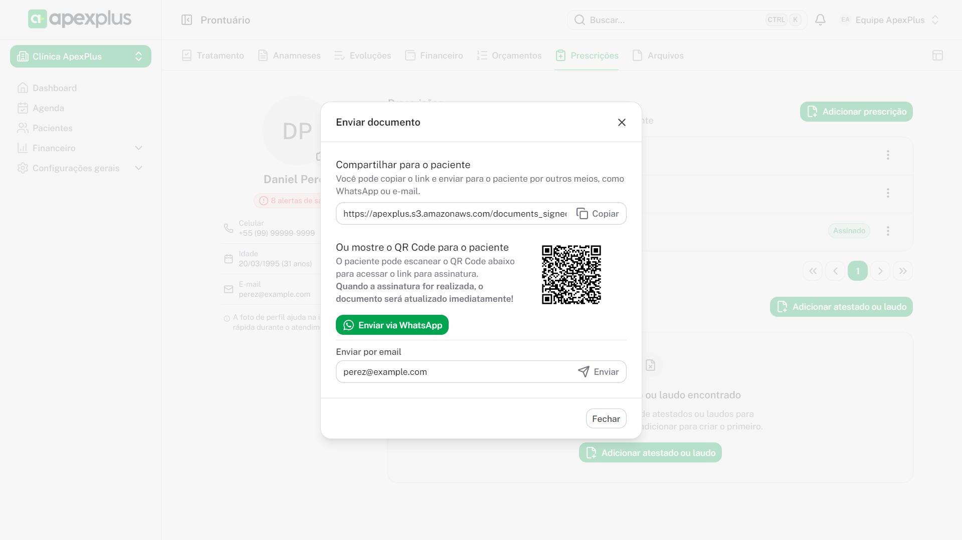Image resolution: width=962 pixels, height=540 pixels.
Task: Click the patient email input field
Action: 454,372
